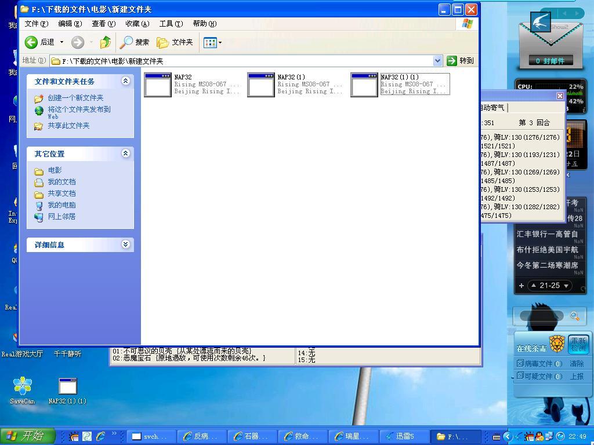Click the sidebar widget magnifier search icon
The image size is (594, 445).
(x=574, y=316)
